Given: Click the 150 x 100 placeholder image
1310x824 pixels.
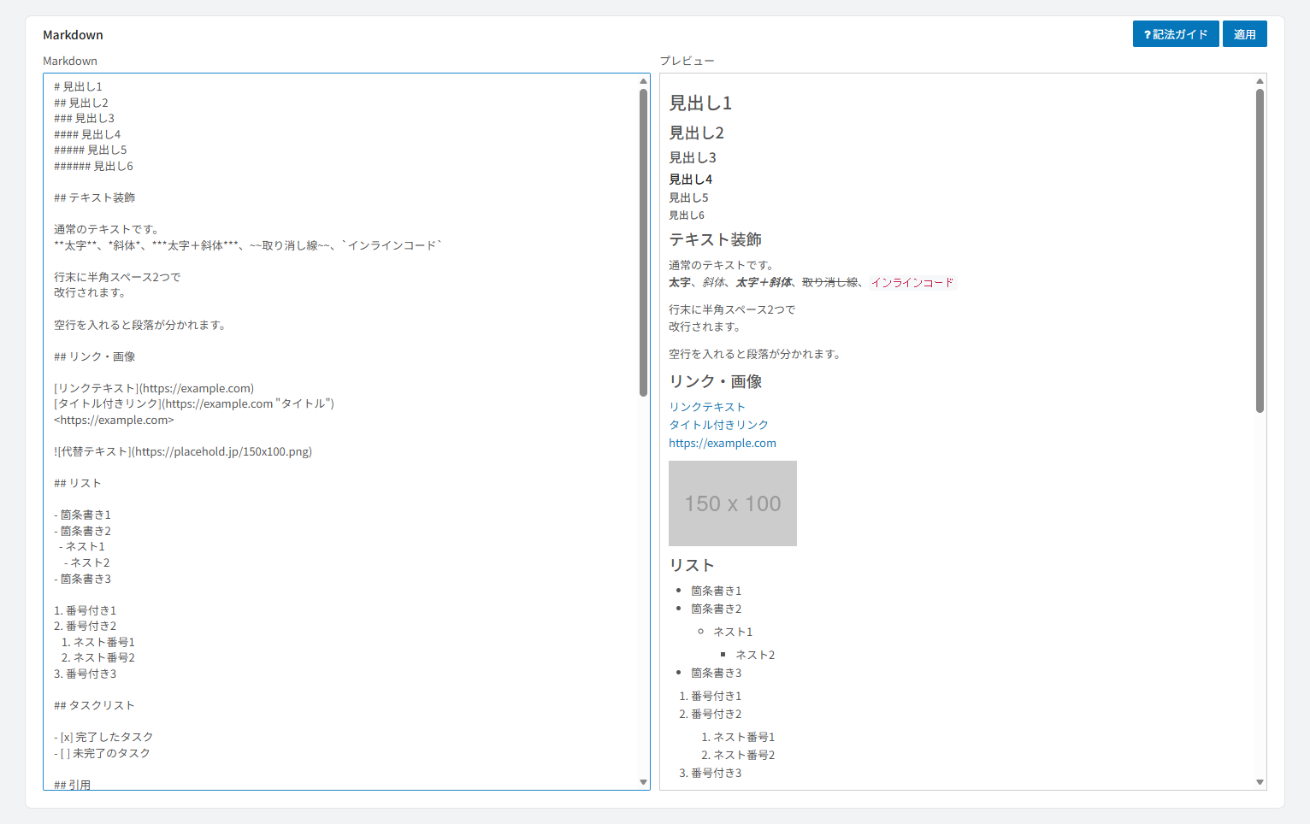Looking at the screenshot, I should 733,503.
